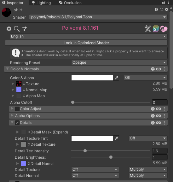Viewport: 173px width, 182px height.
Task: Click the Inspector vertical scrollbar
Action: pos(171,50)
